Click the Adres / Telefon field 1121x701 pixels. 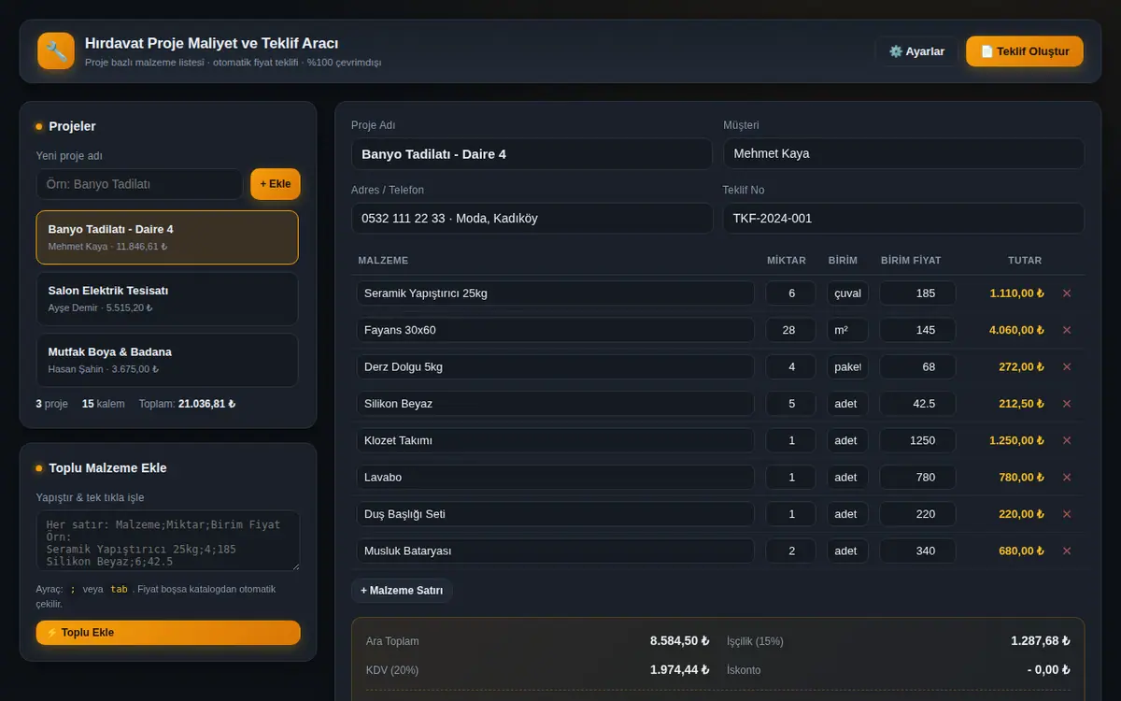pyautogui.click(x=532, y=219)
